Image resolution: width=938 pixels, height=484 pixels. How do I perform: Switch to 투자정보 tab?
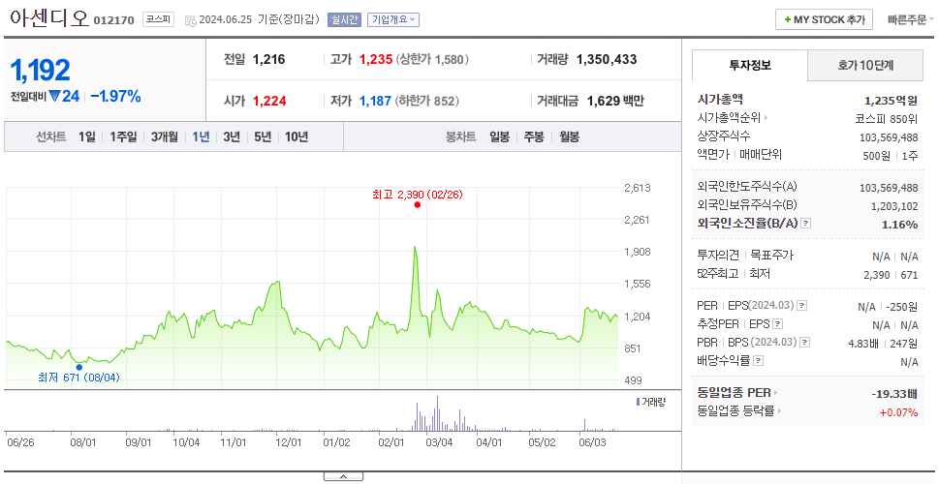pyautogui.click(x=750, y=65)
